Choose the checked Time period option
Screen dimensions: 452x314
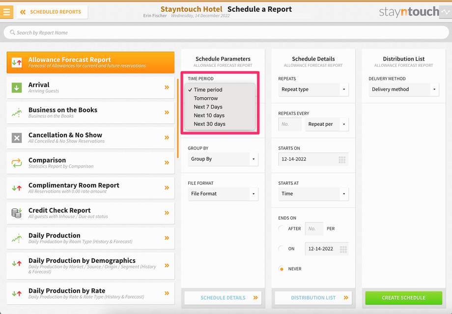[220, 89]
